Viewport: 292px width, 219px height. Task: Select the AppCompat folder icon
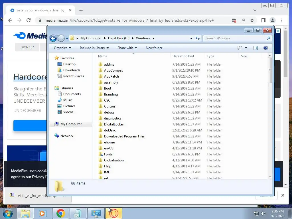tap(101, 70)
